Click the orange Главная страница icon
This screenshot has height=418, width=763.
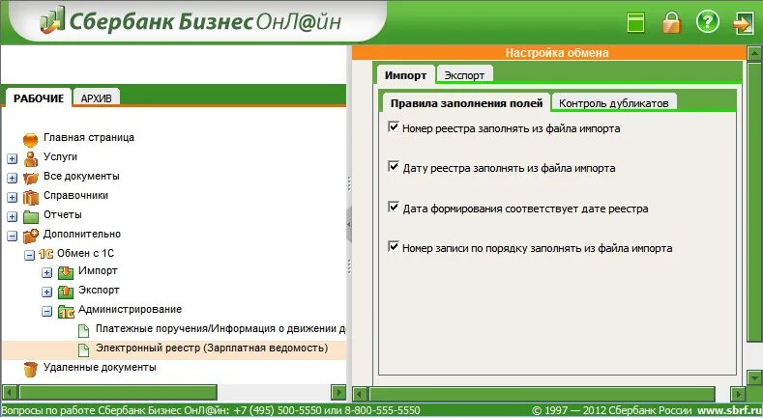pyautogui.click(x=30, y=140)
